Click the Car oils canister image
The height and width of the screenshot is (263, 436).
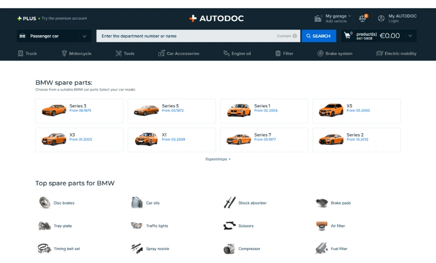coord(137,202)
